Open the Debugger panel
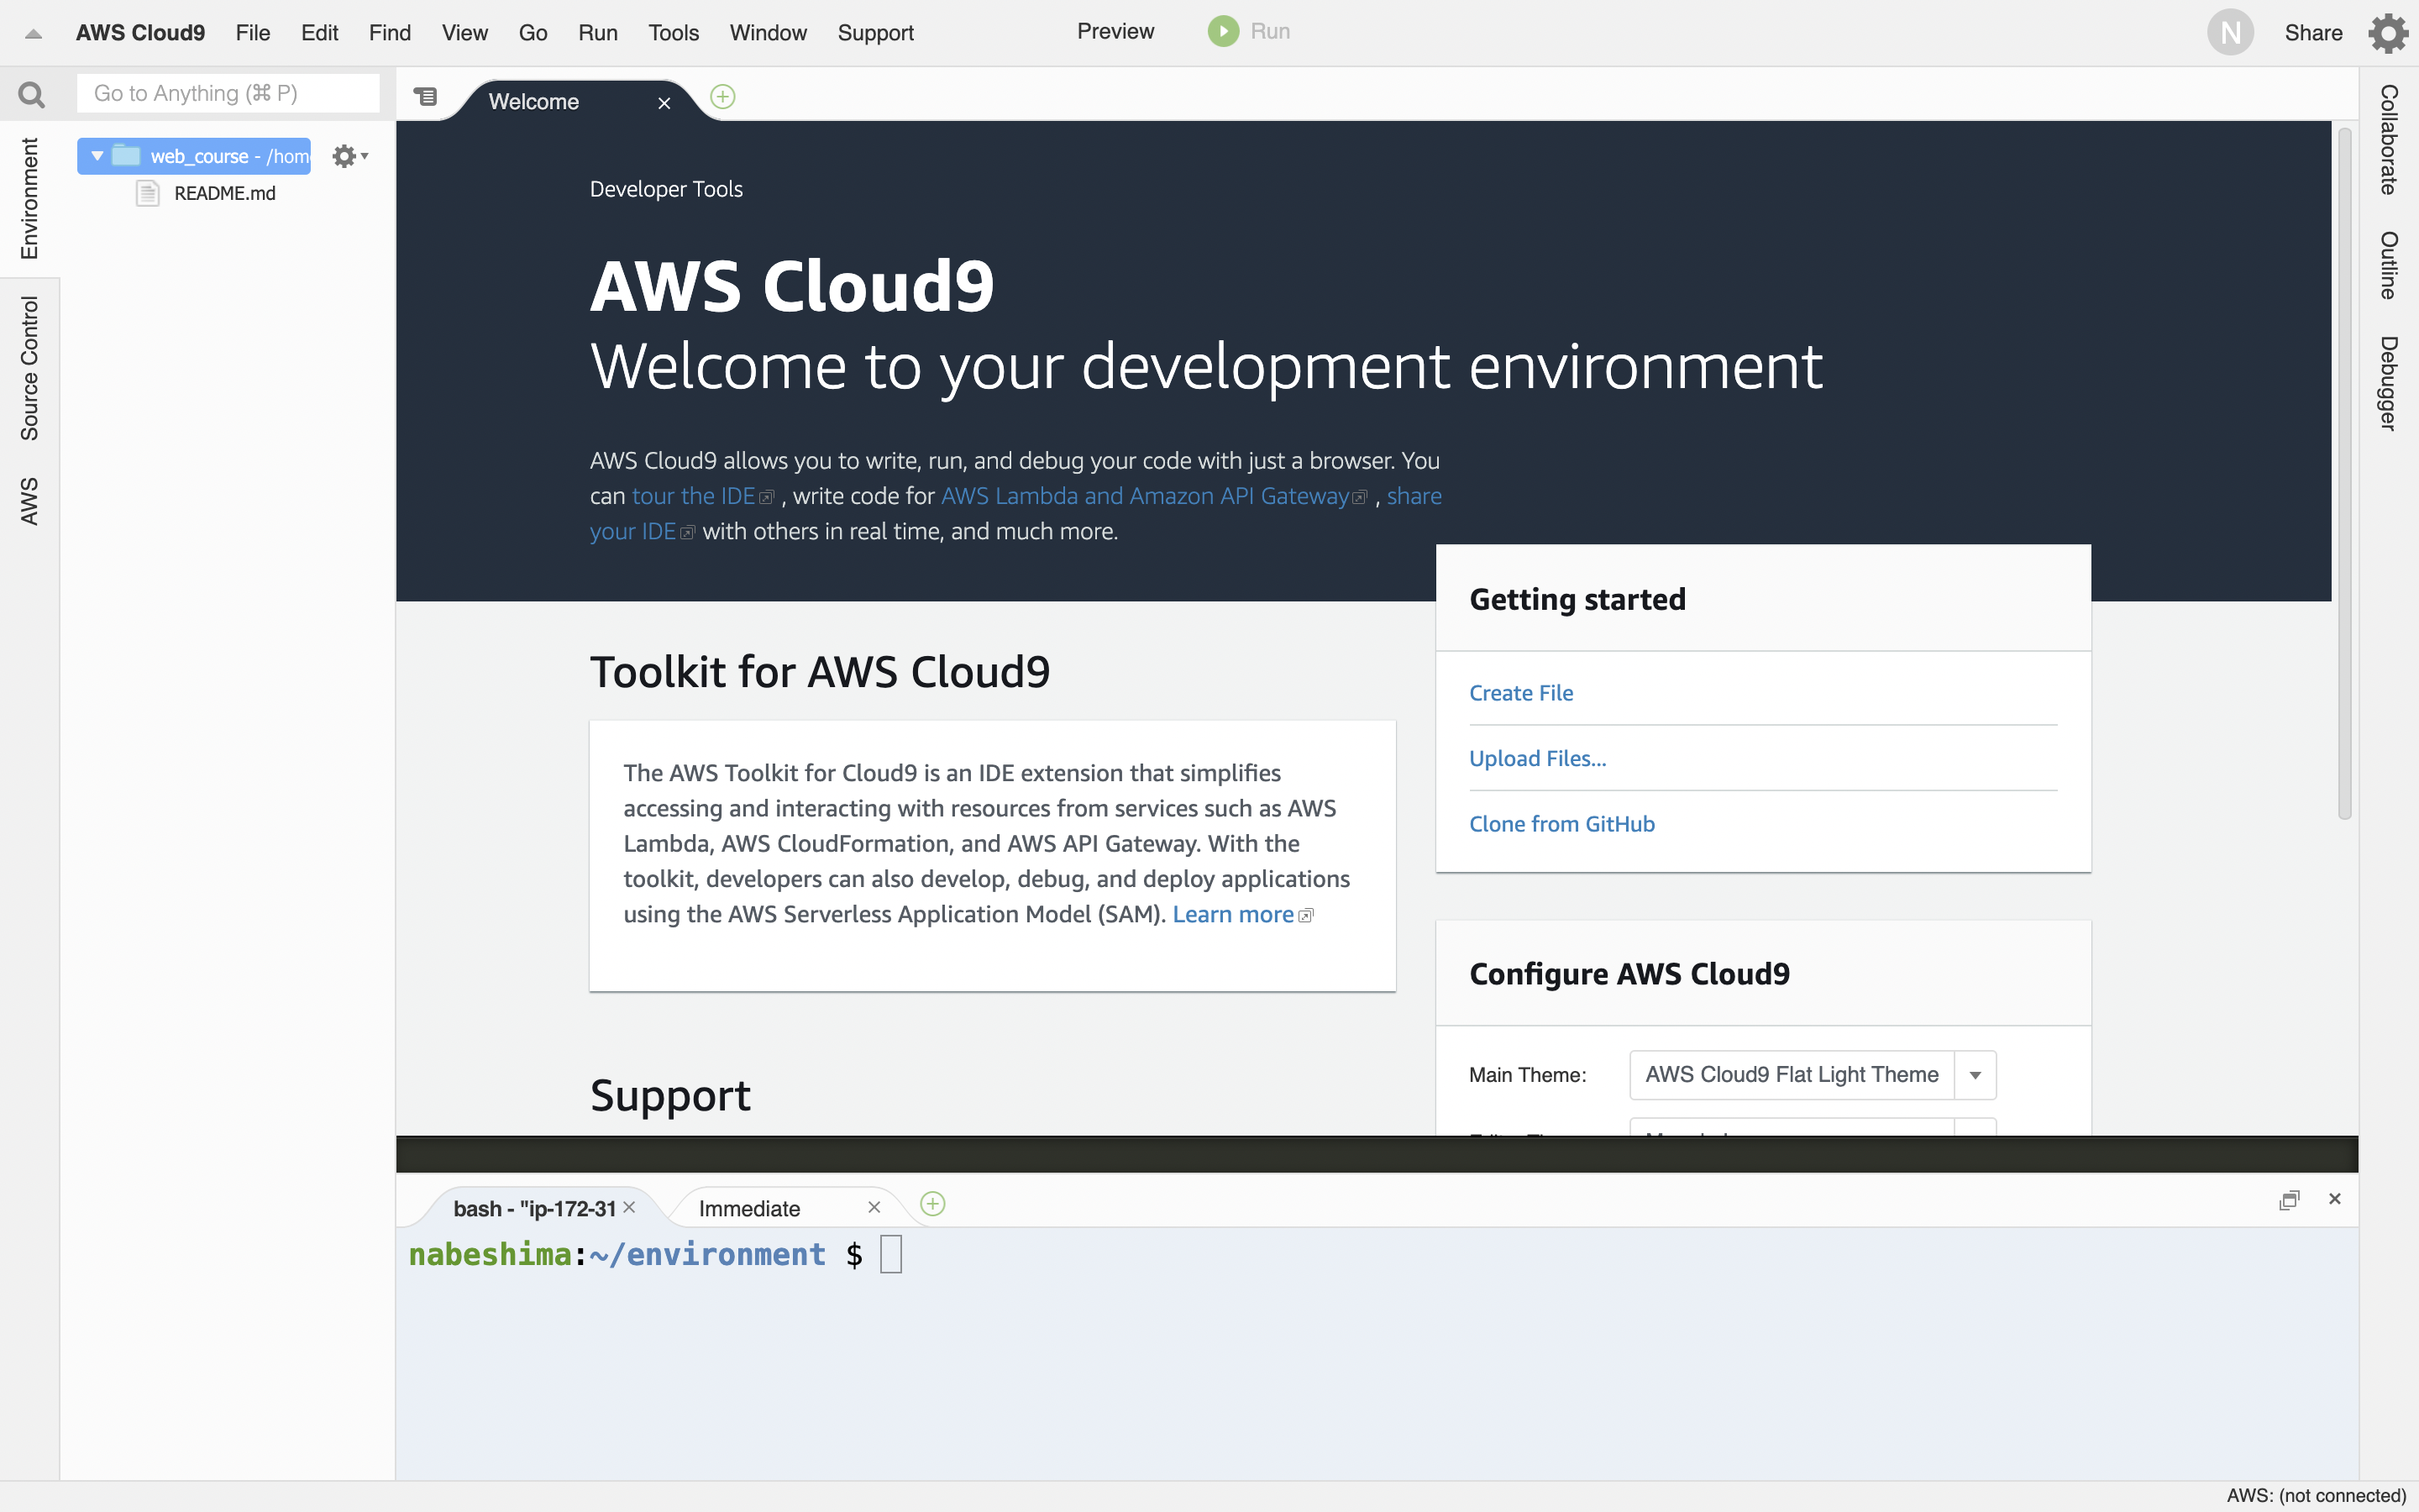 [x=2388, y=383]
